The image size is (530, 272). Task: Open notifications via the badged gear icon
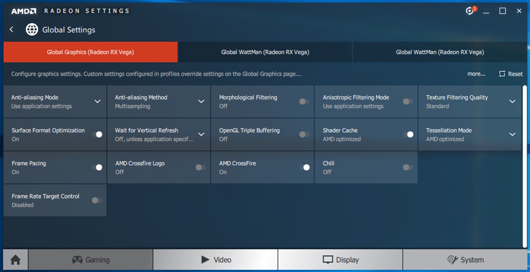point(469,11)
